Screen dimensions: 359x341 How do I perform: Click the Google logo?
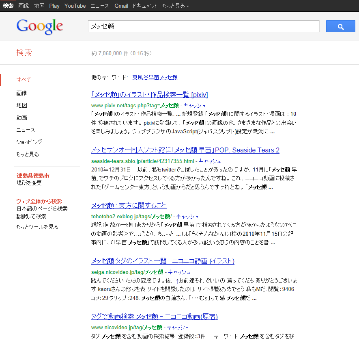[40, 26]
